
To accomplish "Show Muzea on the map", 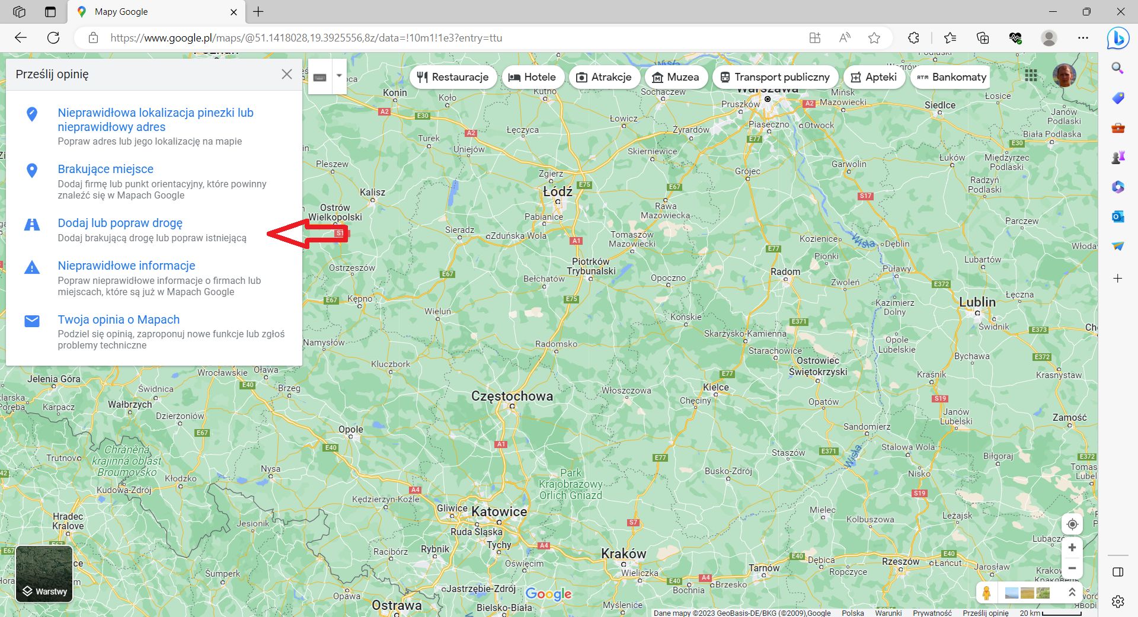I will tap(657, 77).
